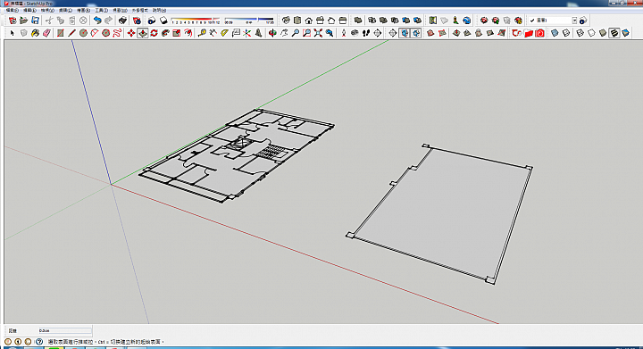Activate the Offset tool
Viewport: 643px width, 349px height.
coord(188,33)
